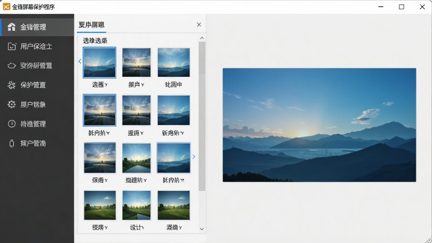Open the dropdown arrow next to 选圈

pos(106,85)
